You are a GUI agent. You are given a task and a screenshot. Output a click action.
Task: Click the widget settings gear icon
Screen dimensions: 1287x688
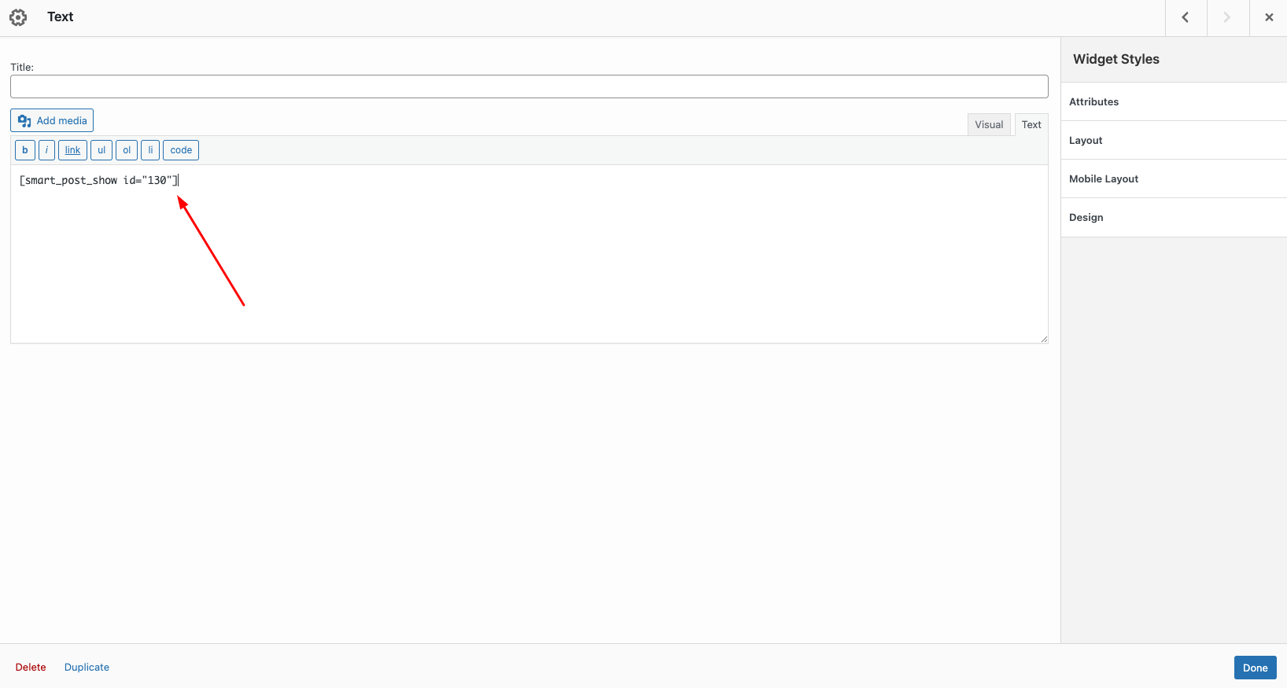click(18, 17)
